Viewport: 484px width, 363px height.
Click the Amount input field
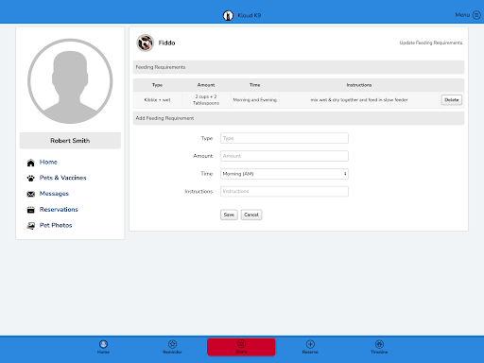[285, 156]
